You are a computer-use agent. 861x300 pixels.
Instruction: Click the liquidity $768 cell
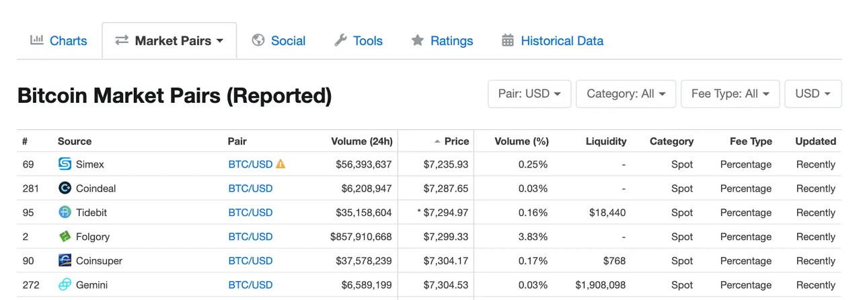pyautogui.click(x=615, y=261)
